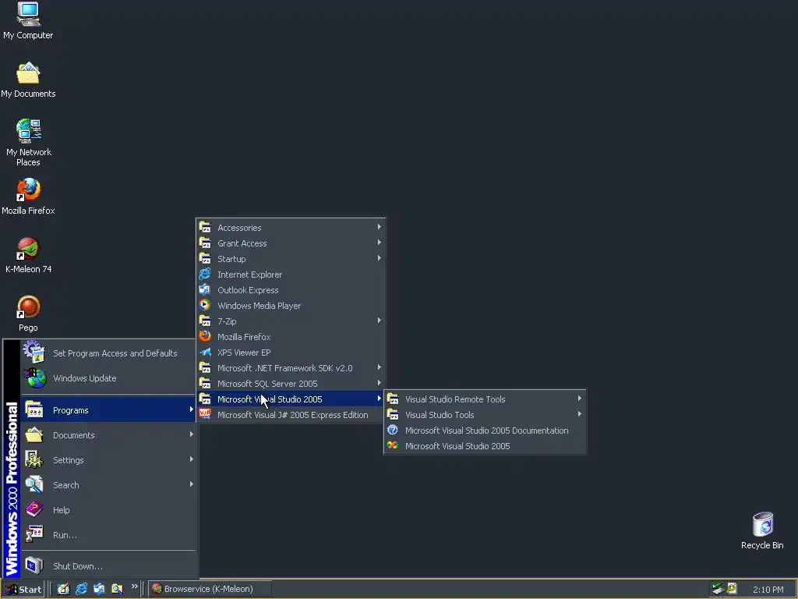798x599 pixels.
Task: Expand the Startup program group
Action: pos(291,259)
